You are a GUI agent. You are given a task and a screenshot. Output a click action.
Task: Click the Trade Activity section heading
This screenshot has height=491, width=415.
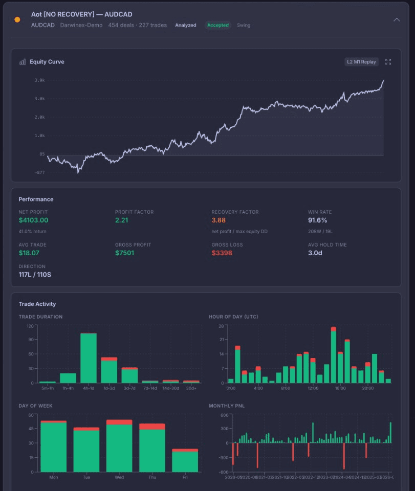click(x=37, y=304)
